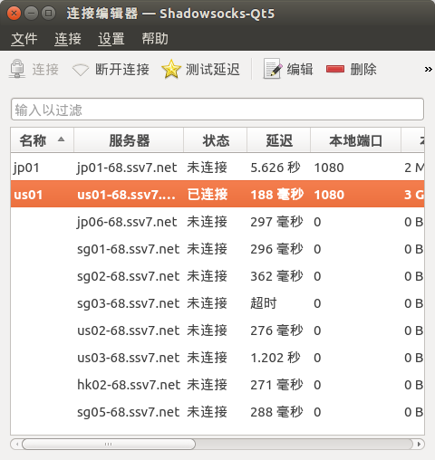Click server sg01-68.ssv7.net cell
This screenshot has width=435, height=460.
[129, 249]
